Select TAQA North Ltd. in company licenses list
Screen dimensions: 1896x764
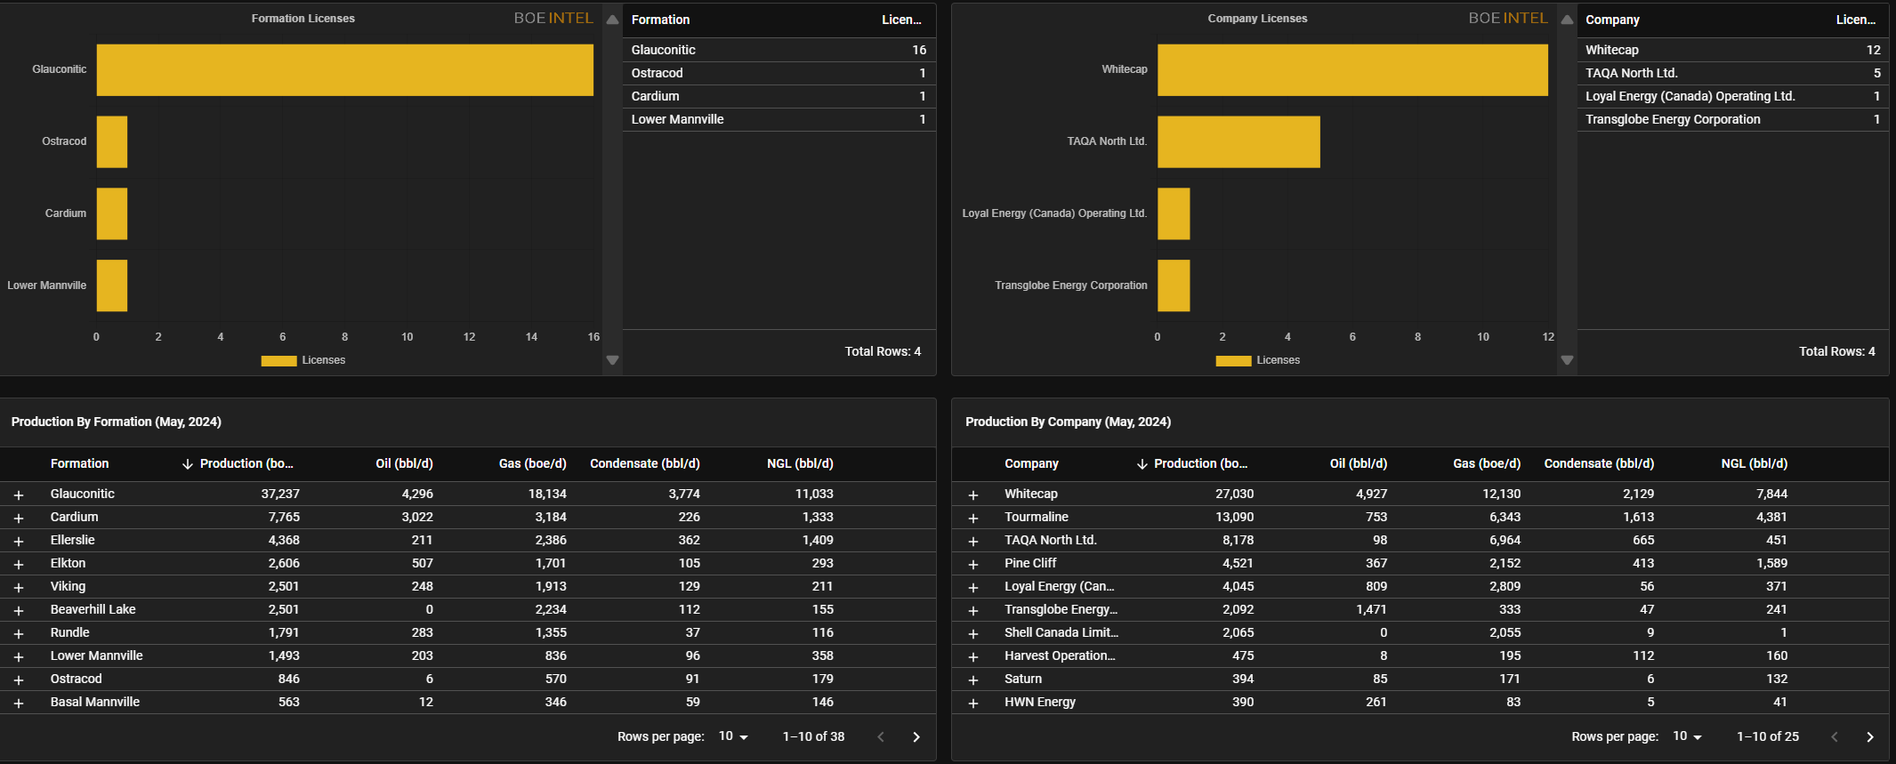[1733, 73]
